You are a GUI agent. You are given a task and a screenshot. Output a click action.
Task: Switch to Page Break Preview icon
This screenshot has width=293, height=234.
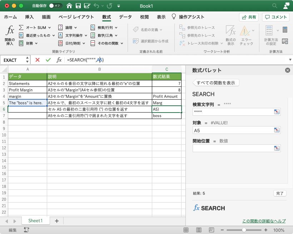[x=211, y=230]
